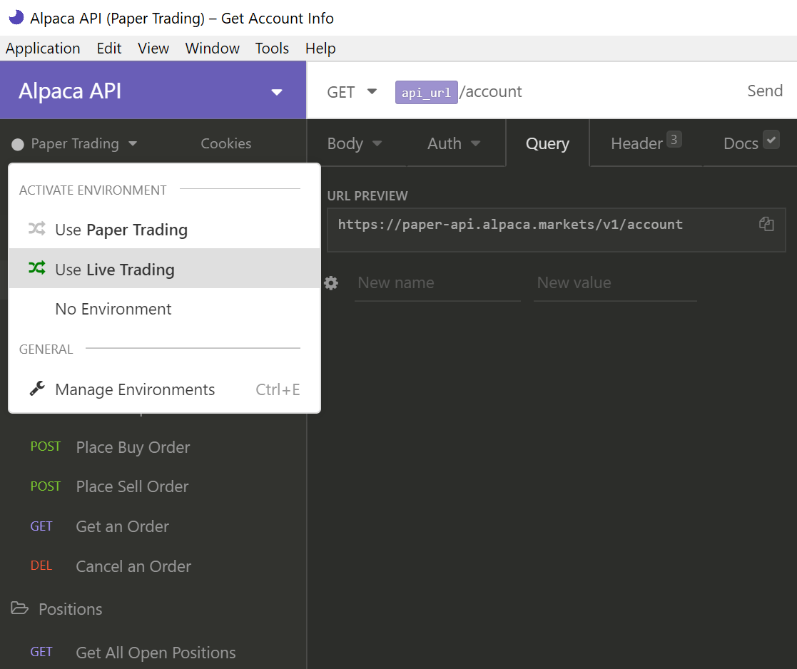Click the URL preview text box
Screen dimensions: 797x669
[556, 230]
